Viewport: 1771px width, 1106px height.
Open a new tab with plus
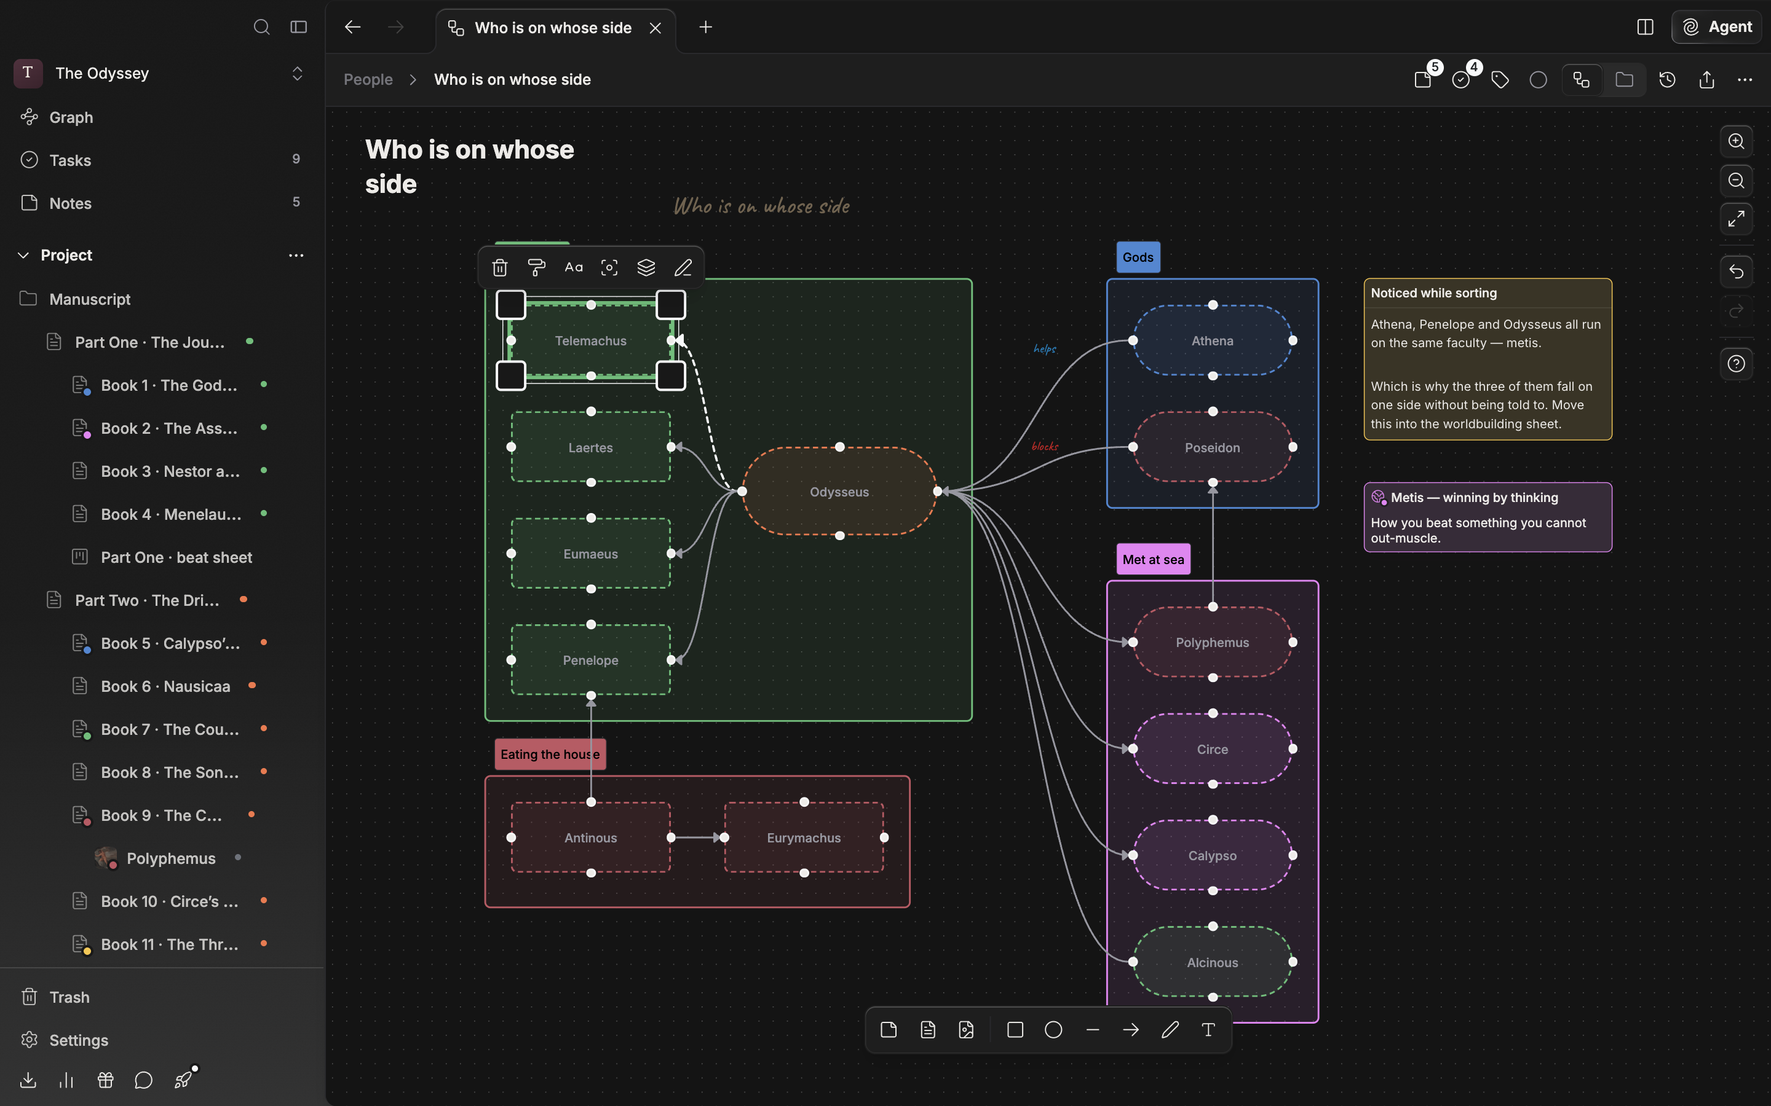click(x=705, y=27)
